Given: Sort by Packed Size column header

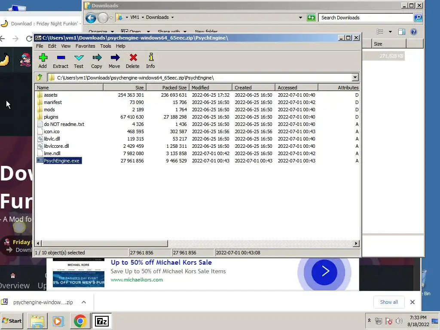Looking at the screenshot, I should (168, 88).
